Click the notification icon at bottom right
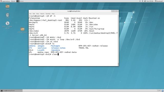The height and width of the screenshot is (92, 164). [163, 91]
